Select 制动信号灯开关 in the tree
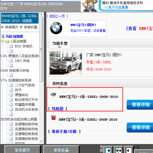 click(27, 100)
